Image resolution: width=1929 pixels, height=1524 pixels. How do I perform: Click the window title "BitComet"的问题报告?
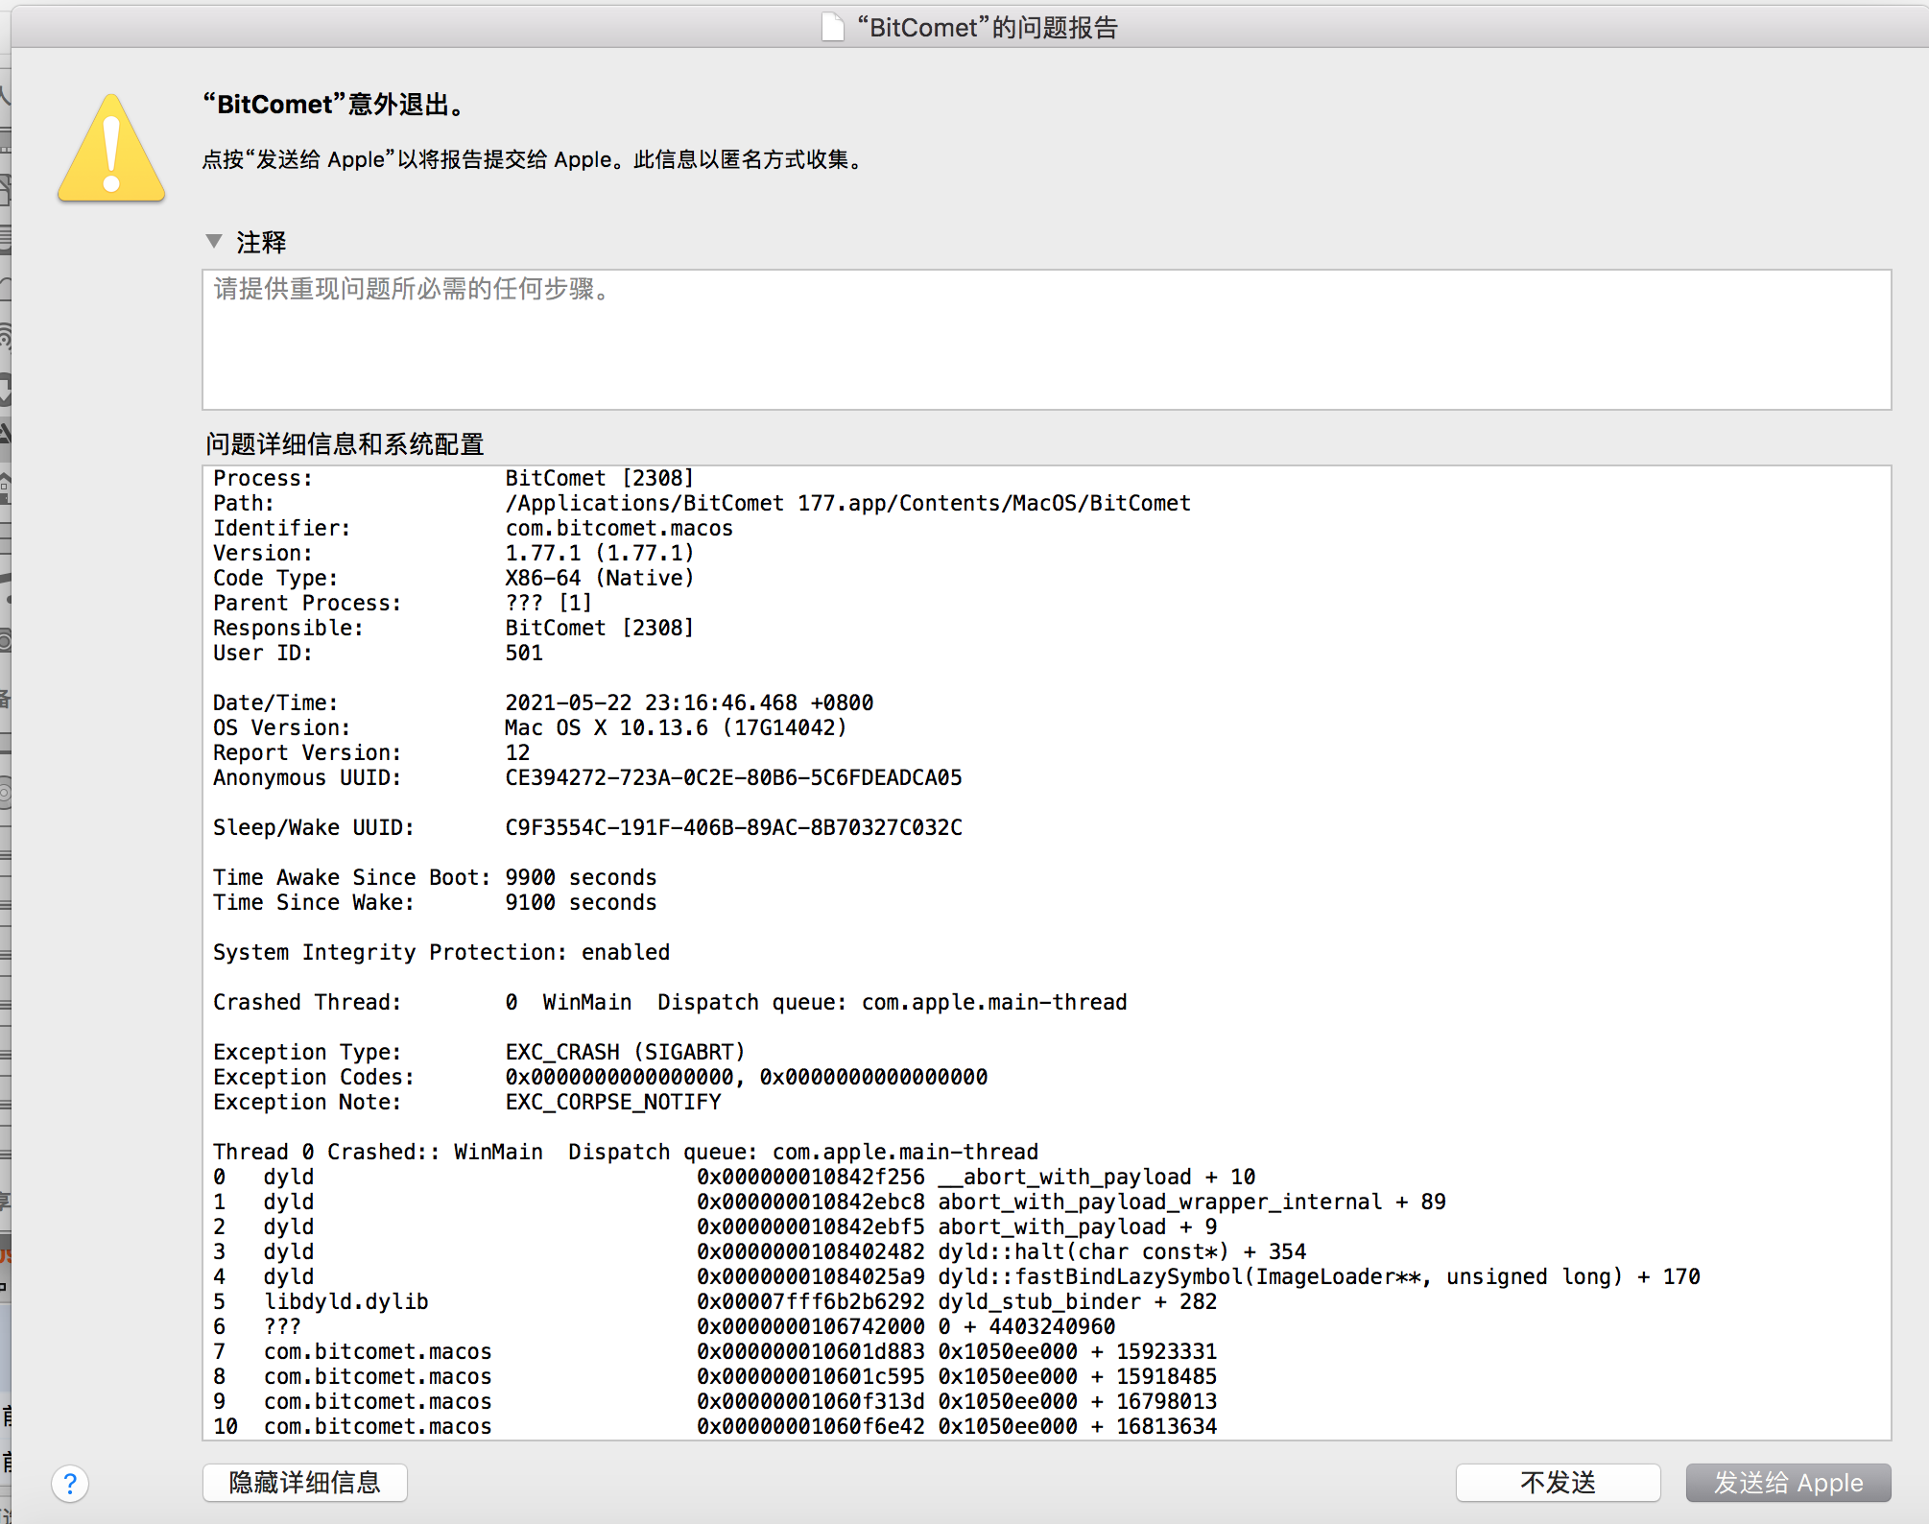(988, 27)
